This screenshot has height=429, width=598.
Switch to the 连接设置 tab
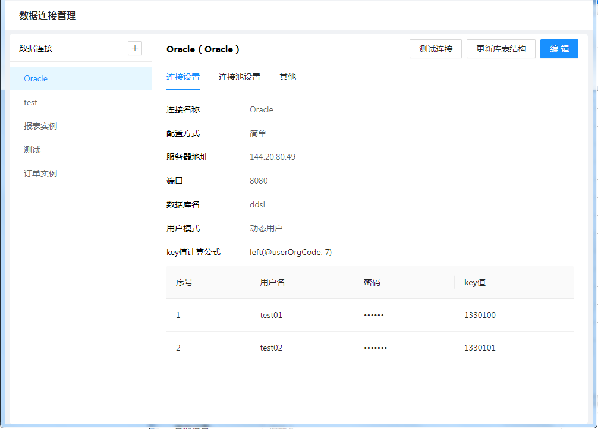(x=183, y=77)
